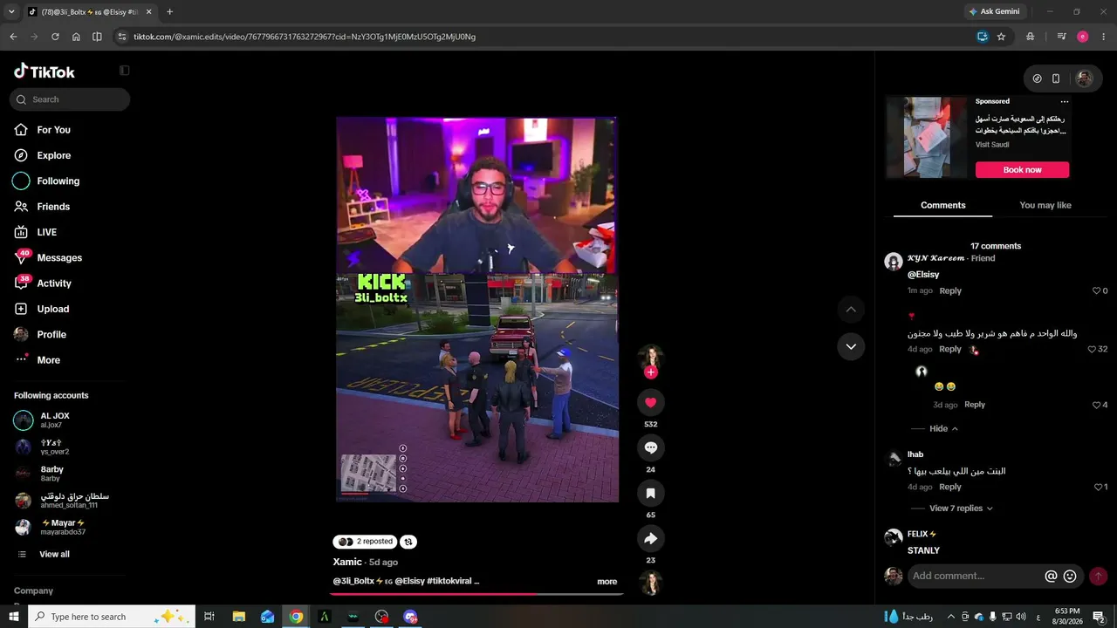Open a new browser tab
The width and height of the screenshot is (1117, 628).
[x=169, y=12]
